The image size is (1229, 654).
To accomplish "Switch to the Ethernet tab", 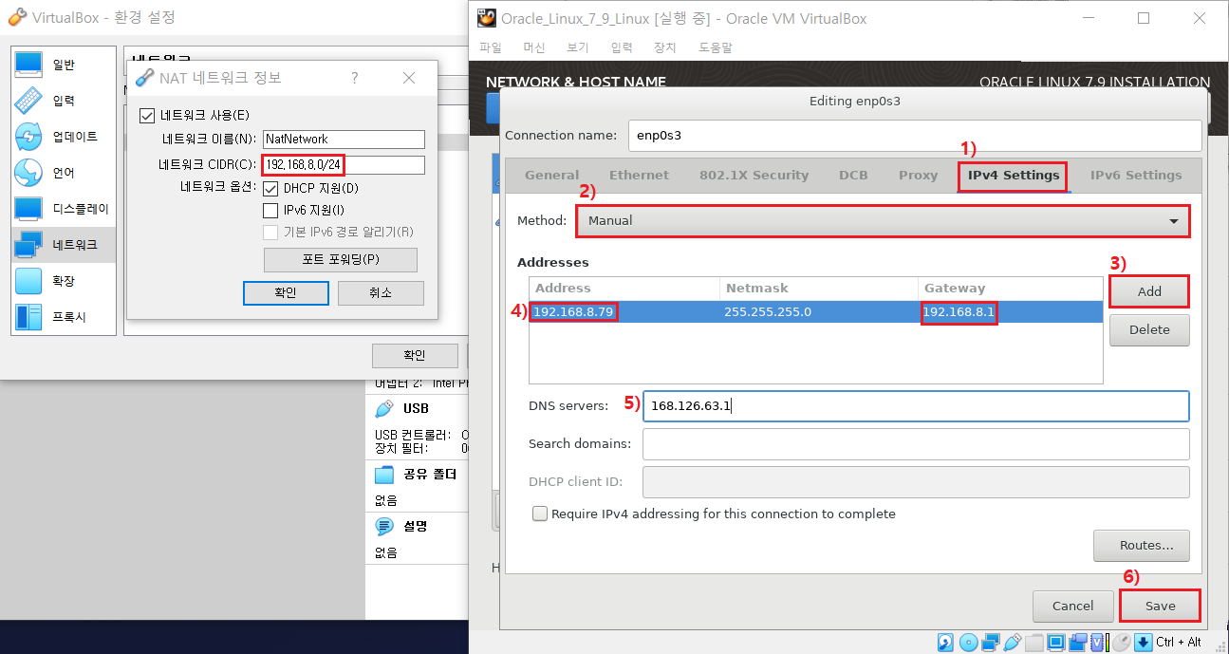I will click(639, 176).
